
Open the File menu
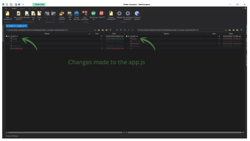pos(6,8)
